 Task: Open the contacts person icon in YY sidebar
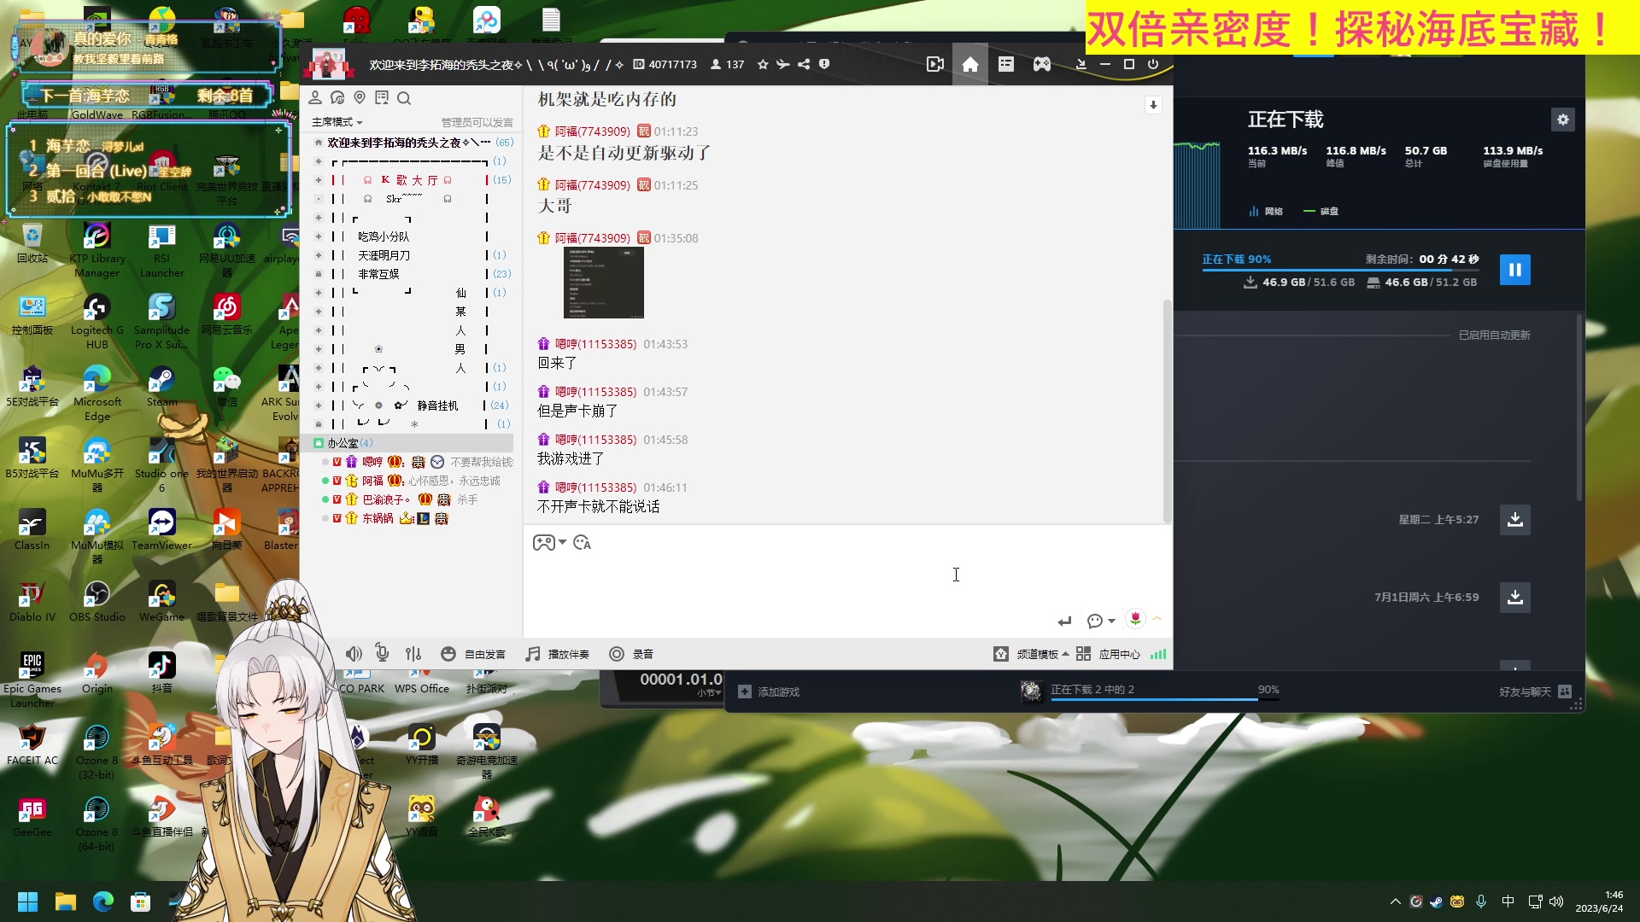click(315, 98)
